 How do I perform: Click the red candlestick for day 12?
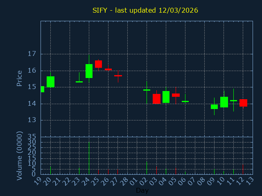[243, 103]
